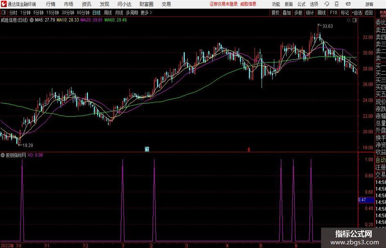The width and height of the screenshot is (386, 248).
Task: Click the 解 marker on the chart
Action: click(x=147, y=149)
